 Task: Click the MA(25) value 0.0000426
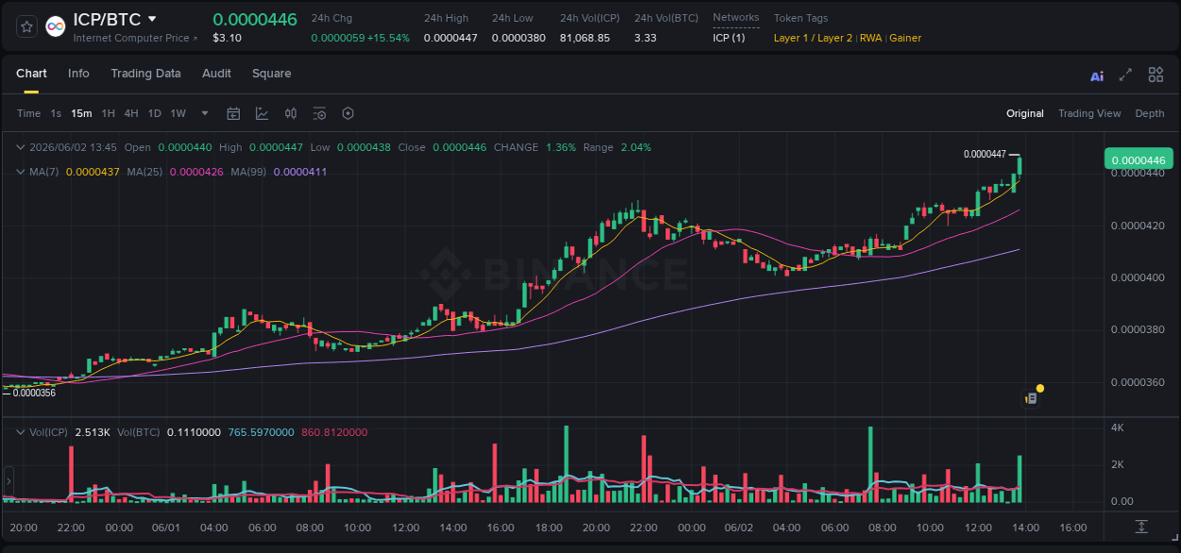[197, 172]
